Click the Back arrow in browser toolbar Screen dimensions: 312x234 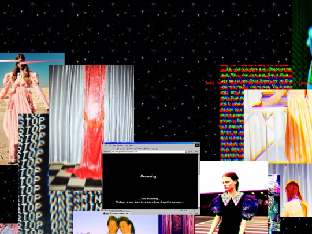(x=106, y=148)
